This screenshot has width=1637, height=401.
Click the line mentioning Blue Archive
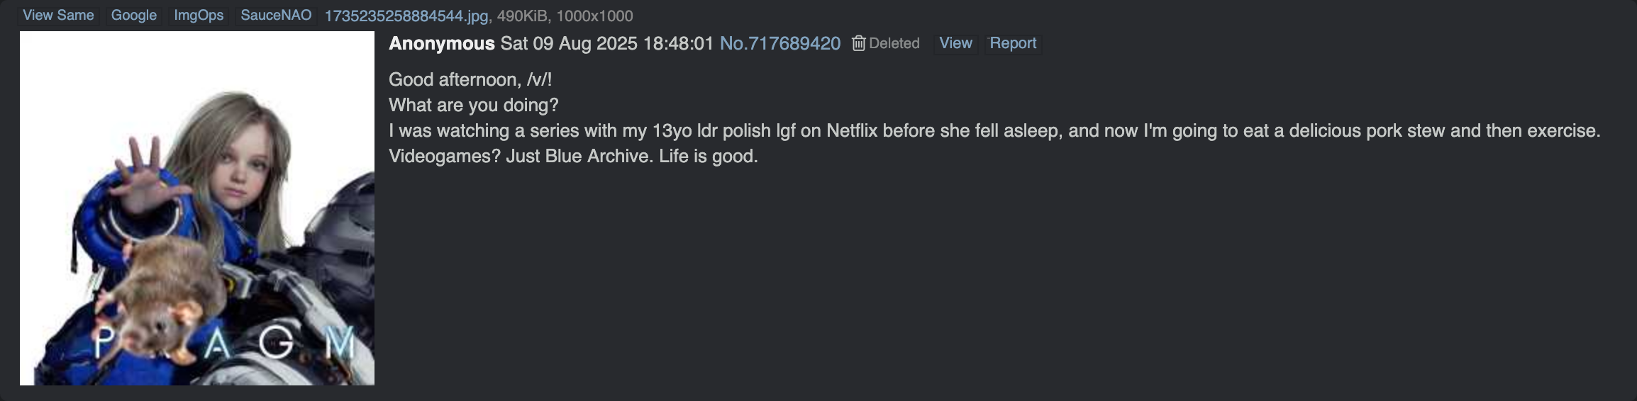point(573,157)
